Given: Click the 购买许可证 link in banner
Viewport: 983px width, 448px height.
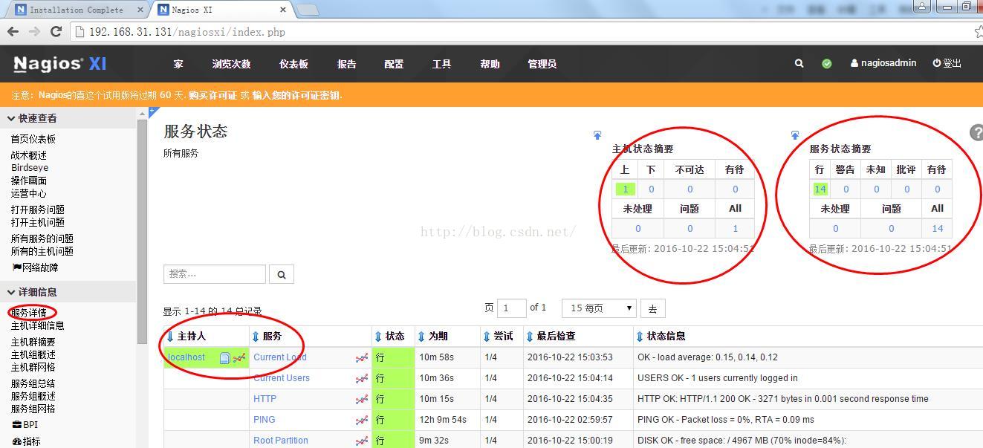Looking at the screenshot, I should click(x=213, y=95).
